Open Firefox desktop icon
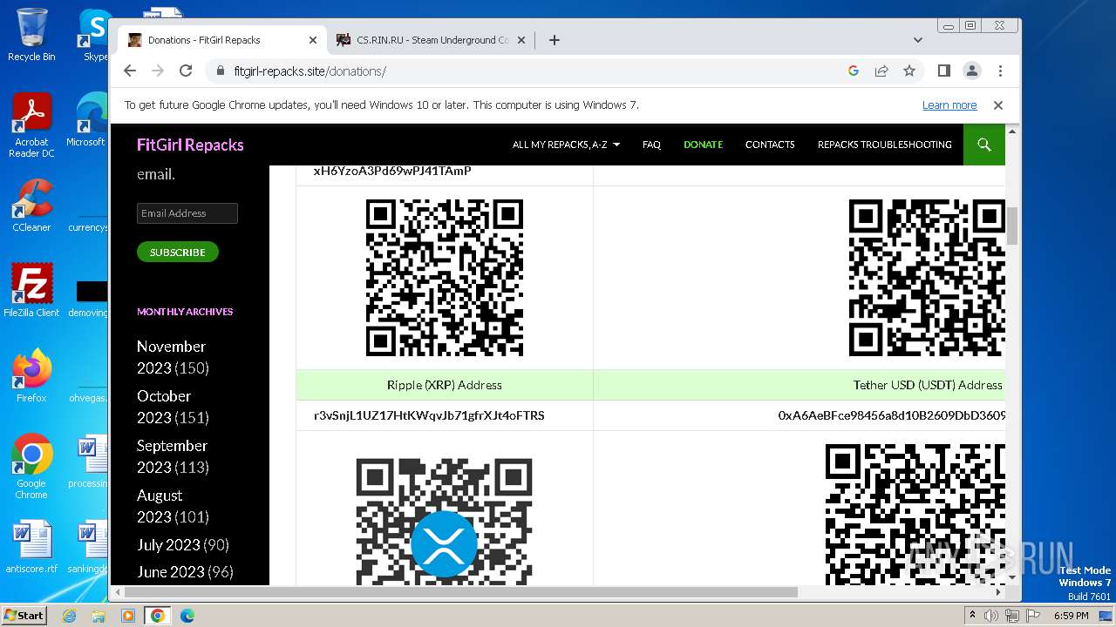Screen dimensions: 1116x627 point(31,375)
